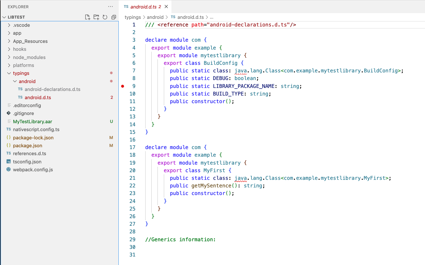Click the underlined 'java' on line 21
The height and width of the screenshot is (265, 425).
pyautogui.click(x=241, y=178)
